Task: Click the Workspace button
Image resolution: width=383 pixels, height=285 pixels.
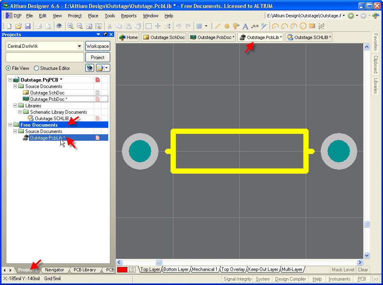Action: pos(97,46)
